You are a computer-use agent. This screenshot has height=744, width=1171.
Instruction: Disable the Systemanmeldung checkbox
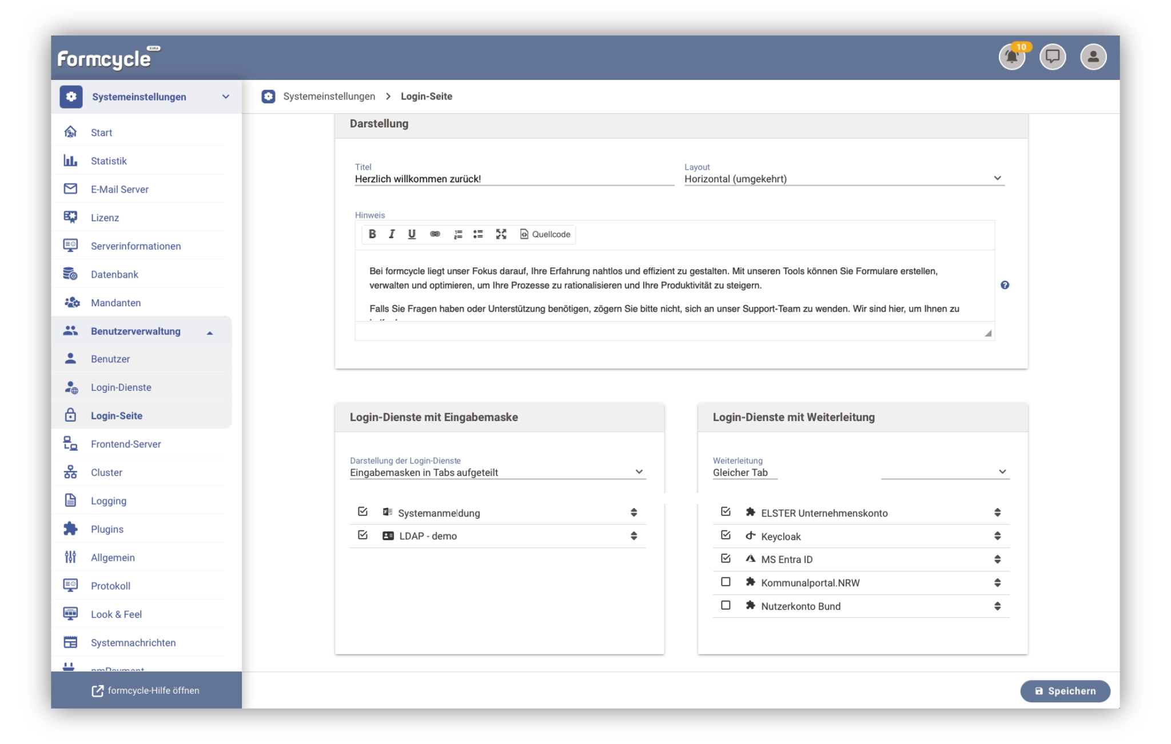click(x=363, y=511)
